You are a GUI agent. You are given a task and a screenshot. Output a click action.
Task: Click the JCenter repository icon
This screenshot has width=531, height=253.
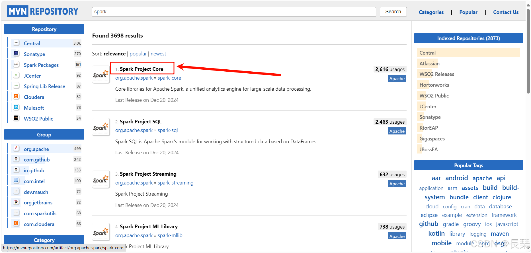coord(16,75)
